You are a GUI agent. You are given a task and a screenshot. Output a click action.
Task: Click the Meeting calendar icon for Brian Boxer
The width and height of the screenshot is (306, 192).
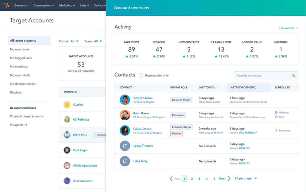[276, 113]
